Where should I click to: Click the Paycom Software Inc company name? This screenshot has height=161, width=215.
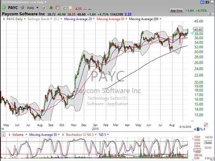(x=23, y=14)
